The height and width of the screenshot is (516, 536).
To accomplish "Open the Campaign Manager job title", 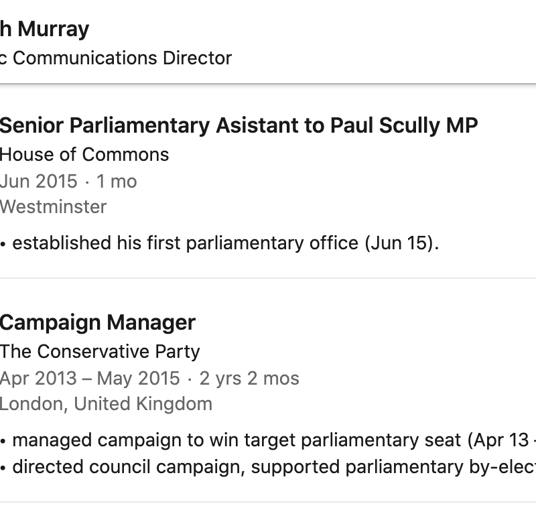I will click(x=98, y=322).
